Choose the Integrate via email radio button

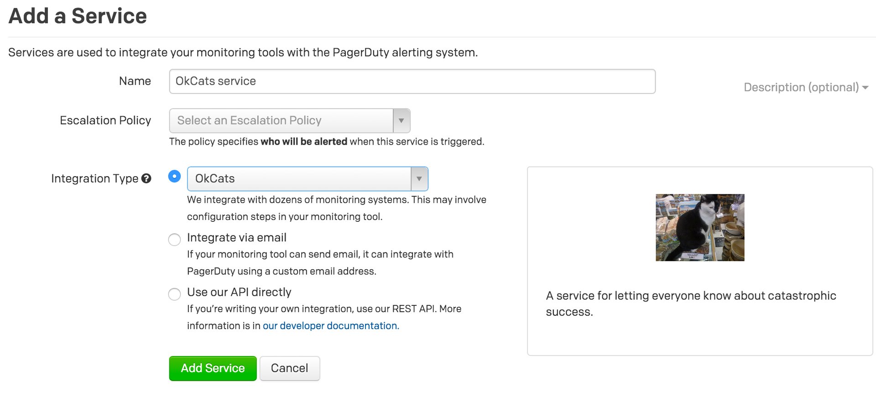(174, 239)
